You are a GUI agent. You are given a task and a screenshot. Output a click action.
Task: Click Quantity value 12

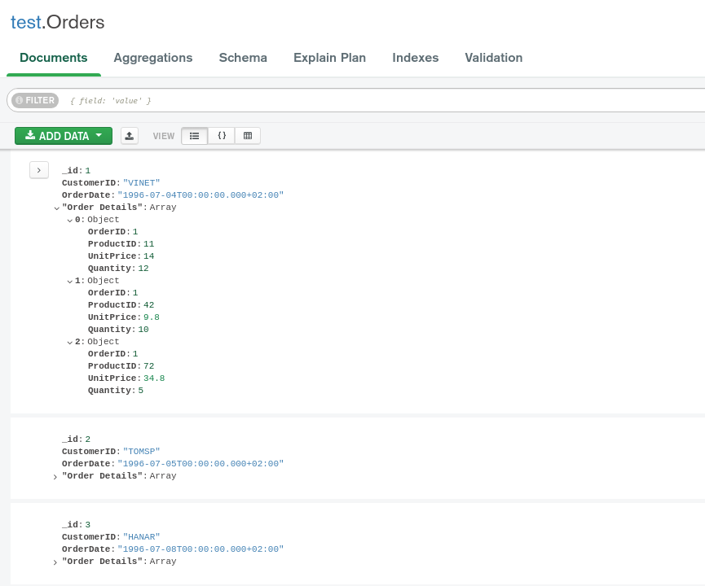pyautogui.click(x=143, y=268)
